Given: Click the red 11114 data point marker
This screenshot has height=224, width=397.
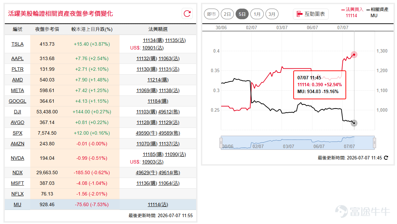Looking at the screenshot, I should [x=354, y=55].
